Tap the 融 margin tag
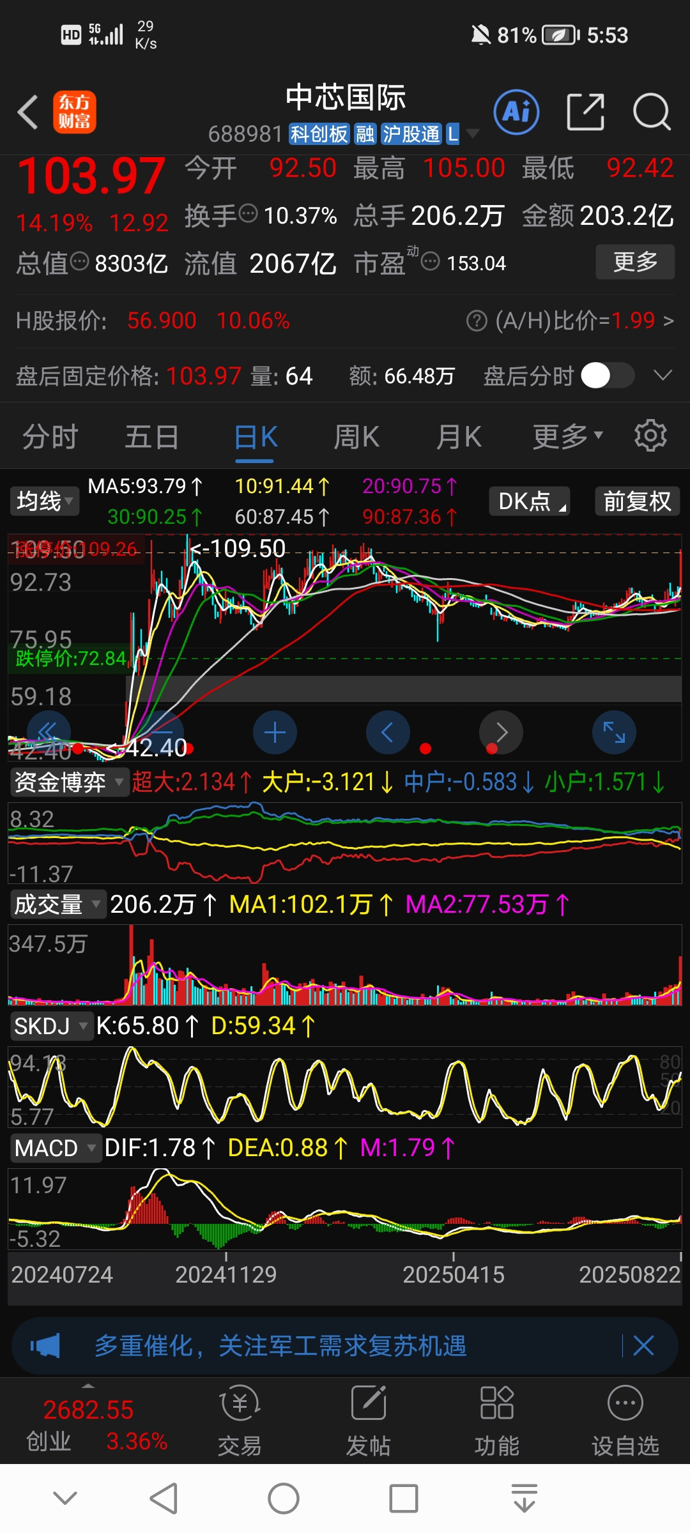Screen dimensions: 690x1533 point(365,134)
